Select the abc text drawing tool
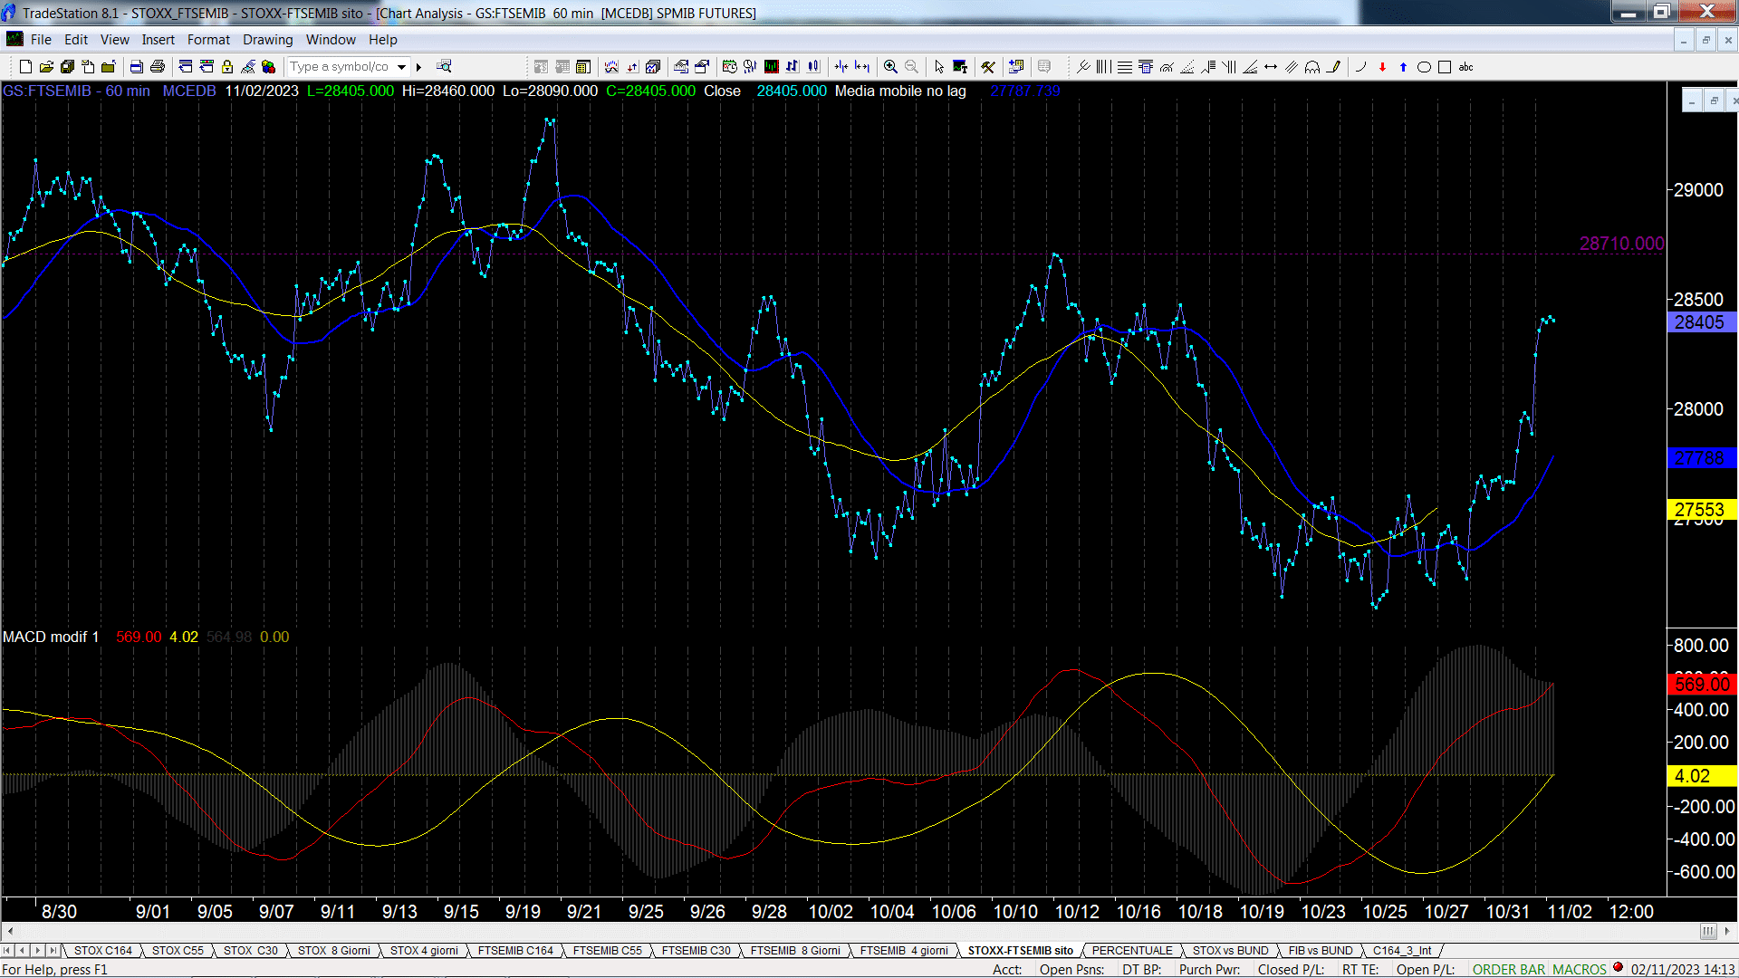Viewport: 1739px width, 978px height. 1465,67
